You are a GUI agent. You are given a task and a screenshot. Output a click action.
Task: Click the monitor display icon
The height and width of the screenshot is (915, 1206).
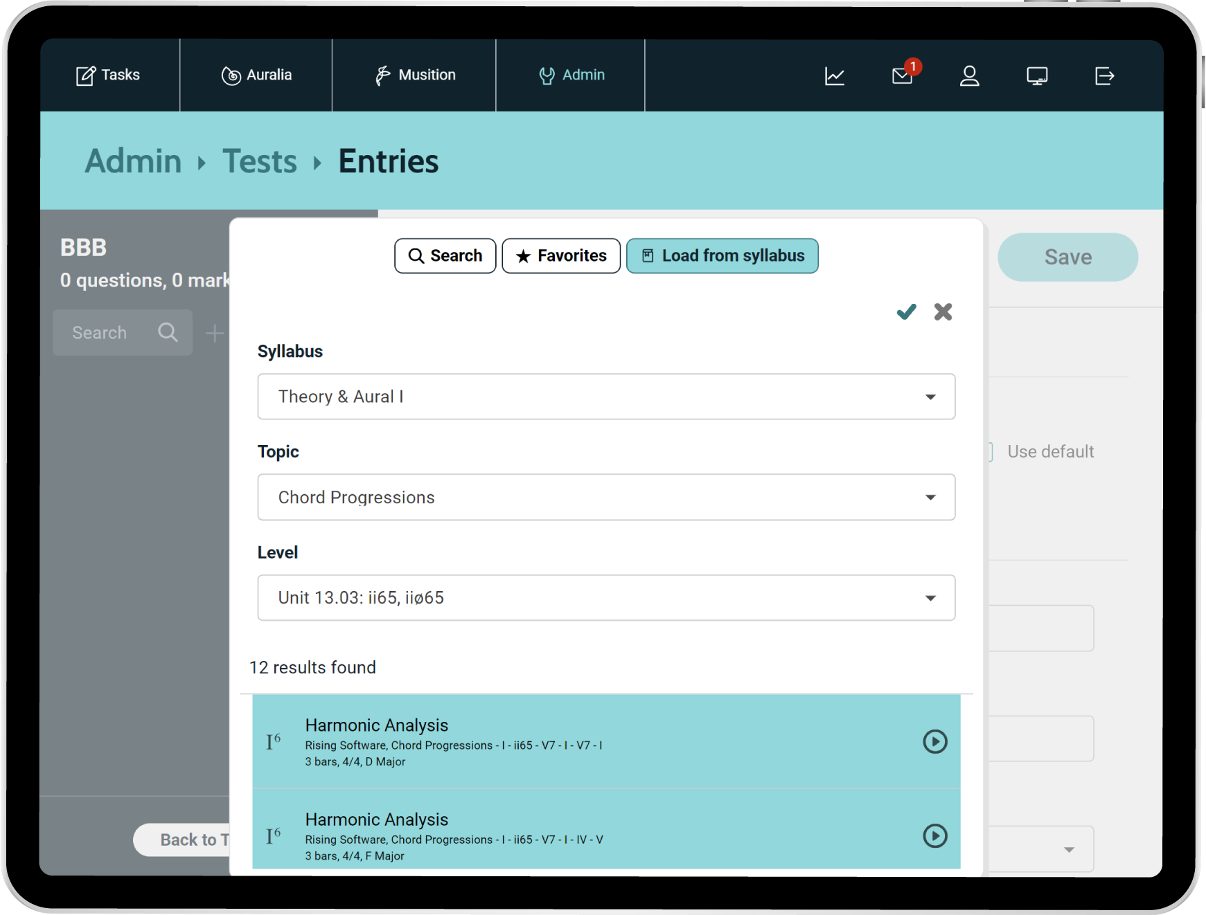(x=1036, y=75)
